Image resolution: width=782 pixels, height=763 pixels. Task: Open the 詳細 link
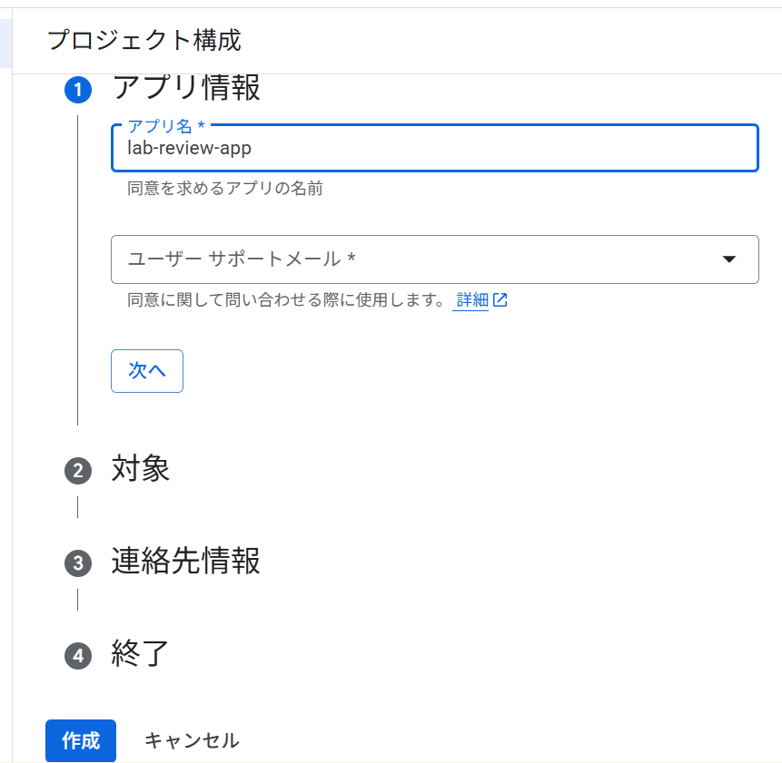[x=472, y=300]
